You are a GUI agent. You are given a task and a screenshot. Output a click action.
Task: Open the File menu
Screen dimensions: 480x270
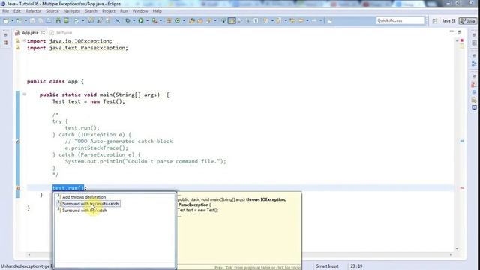5,11
